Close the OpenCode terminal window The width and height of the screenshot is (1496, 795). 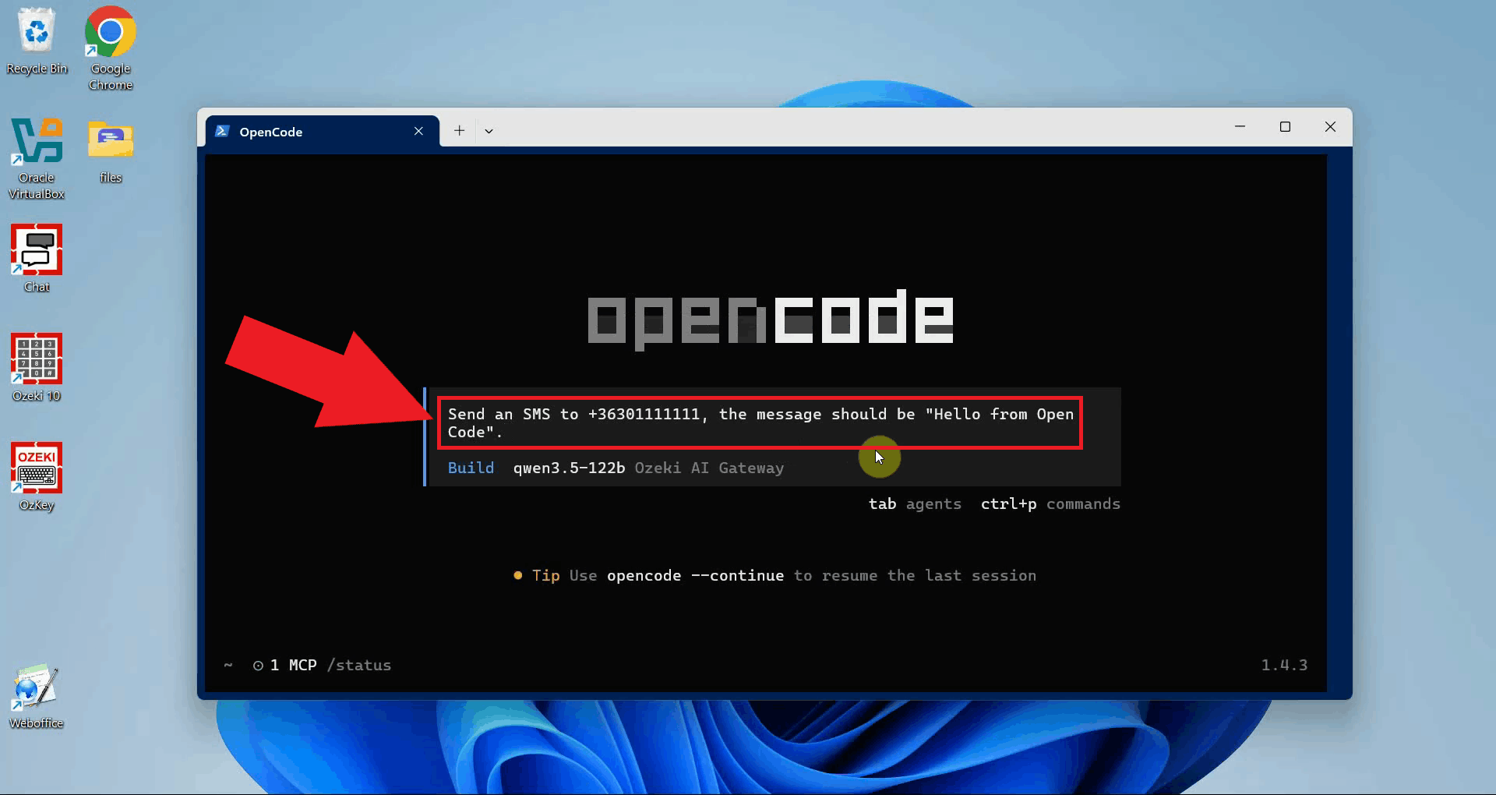point(1330,126)
